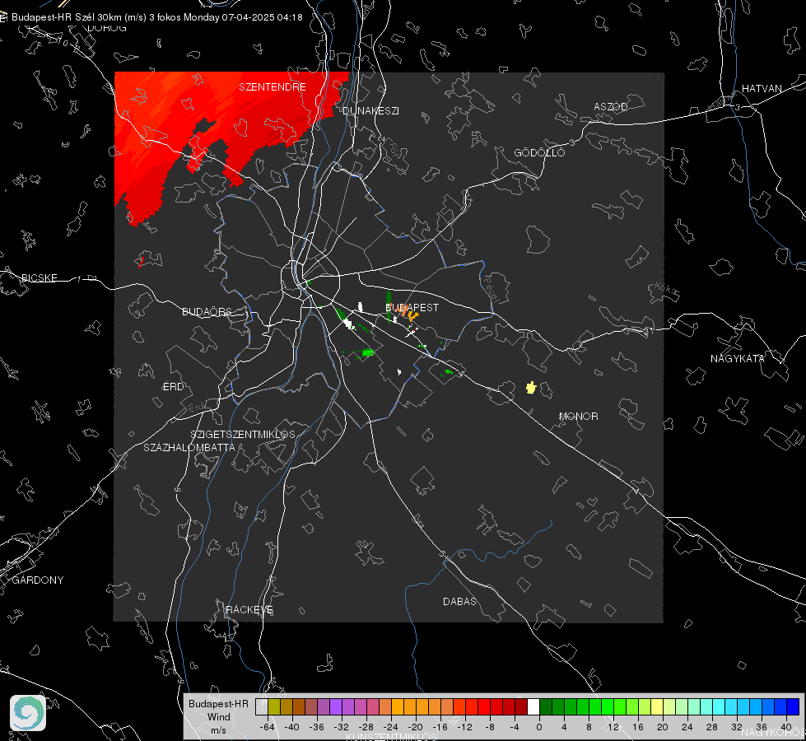806x741 pixels.
Task: Click the DOROG city label
Action: click(107, 28)
